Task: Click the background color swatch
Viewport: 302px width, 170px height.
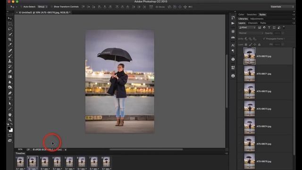Action: click(11, 130)
